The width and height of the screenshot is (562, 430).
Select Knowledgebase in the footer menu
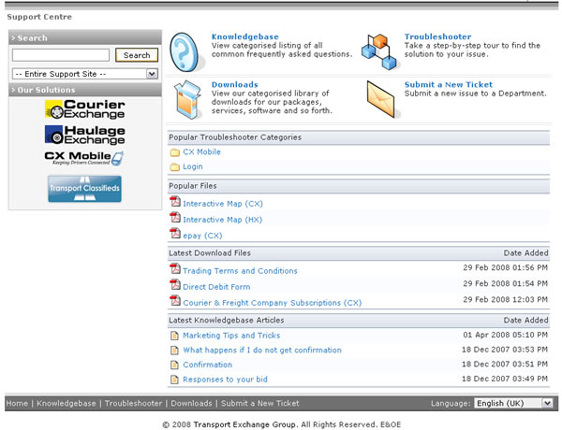click(x=66, y=404)
